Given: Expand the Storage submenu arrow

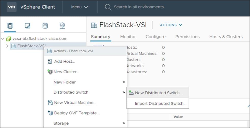Looking at the screenshot, I should pyautogui.click(x=124, y=123).
